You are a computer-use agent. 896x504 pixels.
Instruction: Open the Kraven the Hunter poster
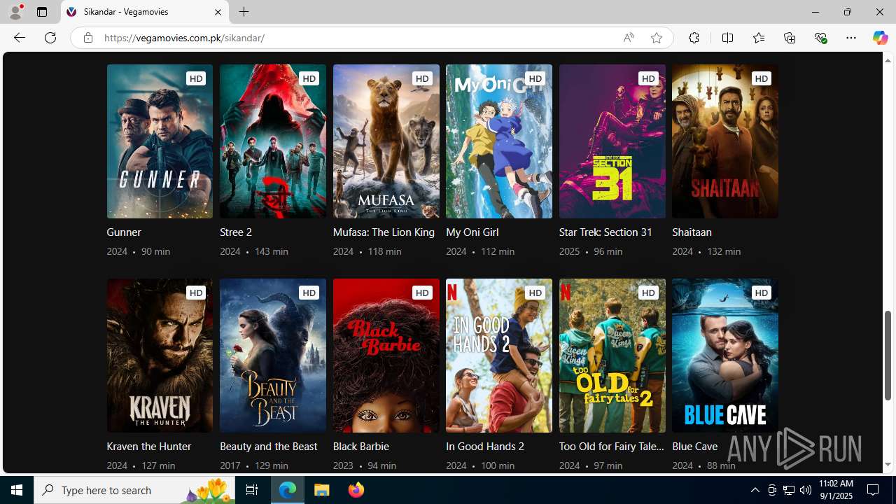160,356
